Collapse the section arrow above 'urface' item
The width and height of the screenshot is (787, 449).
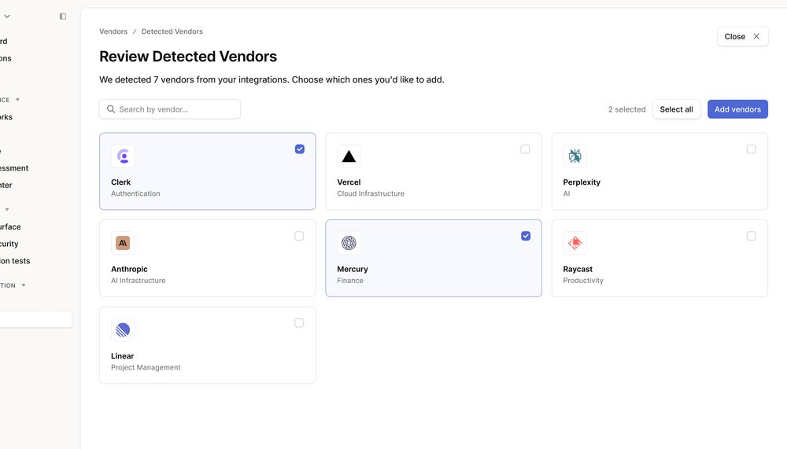pyautogui.click(x=7, y=209)
